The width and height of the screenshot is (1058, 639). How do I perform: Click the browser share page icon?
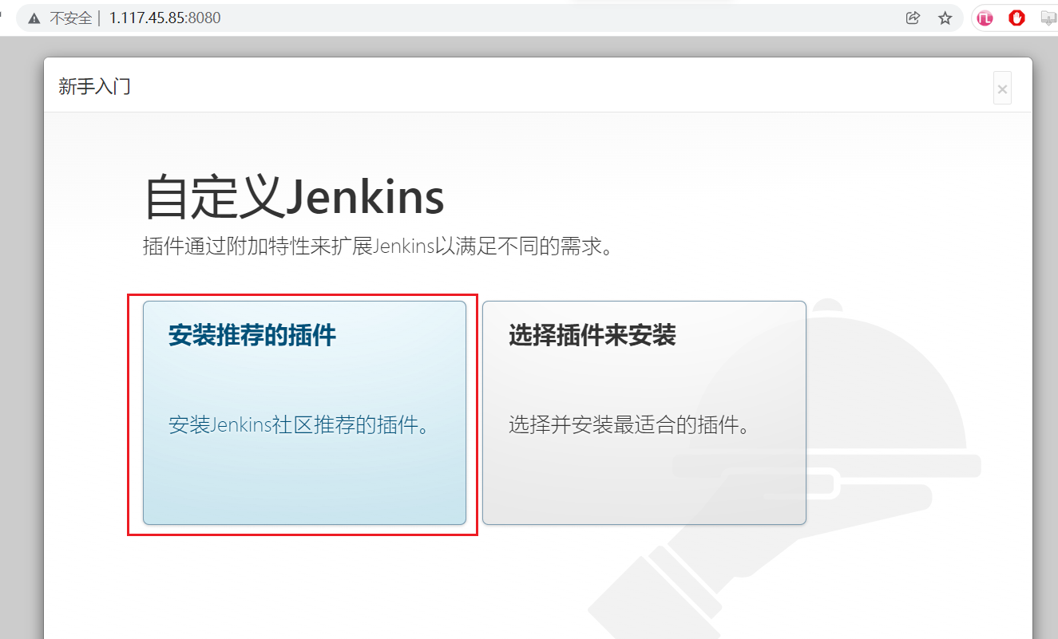(x=913, y=18)
